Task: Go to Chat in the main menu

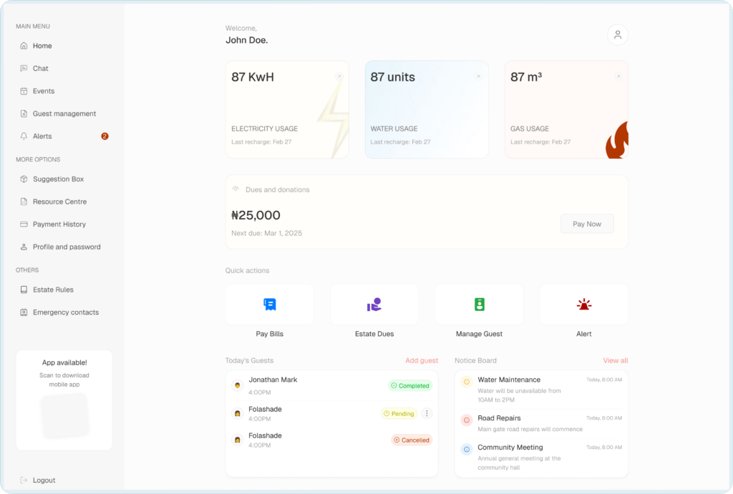Action: [x=41, y=69]
